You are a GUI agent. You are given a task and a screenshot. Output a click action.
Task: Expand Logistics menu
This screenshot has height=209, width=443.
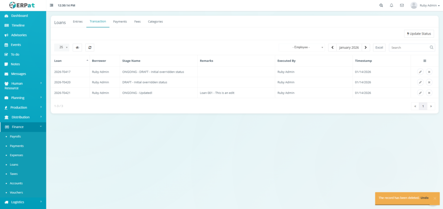[x=23, y=202]
